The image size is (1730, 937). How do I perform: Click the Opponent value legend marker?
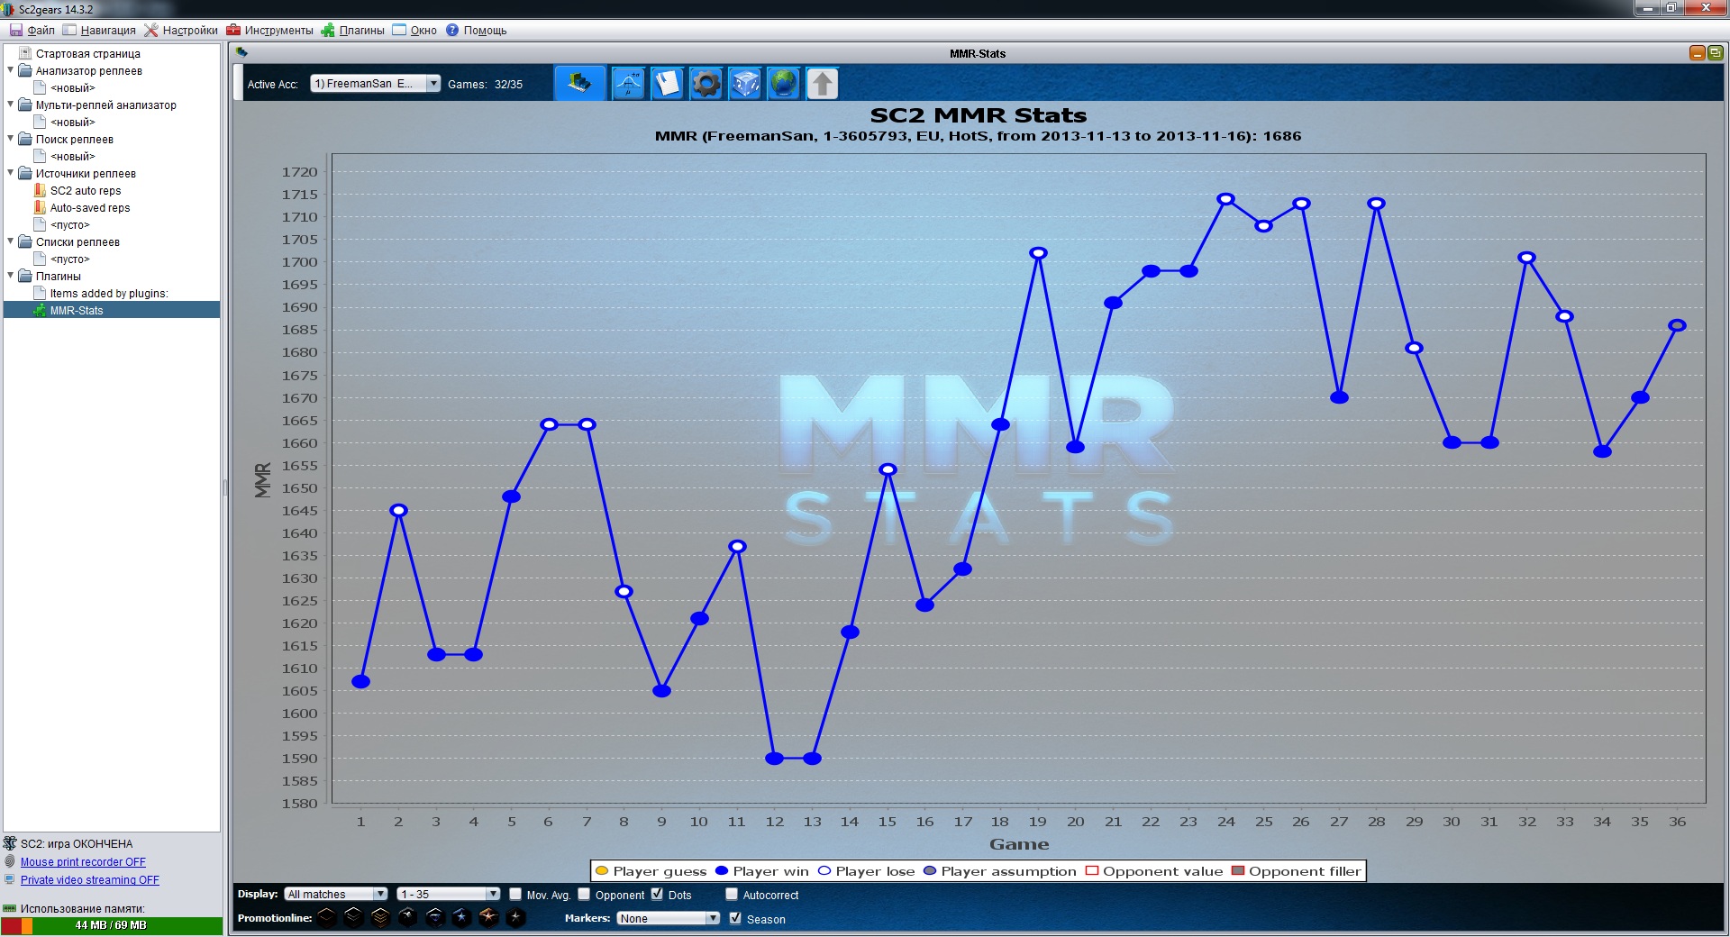pos(1092,871)
